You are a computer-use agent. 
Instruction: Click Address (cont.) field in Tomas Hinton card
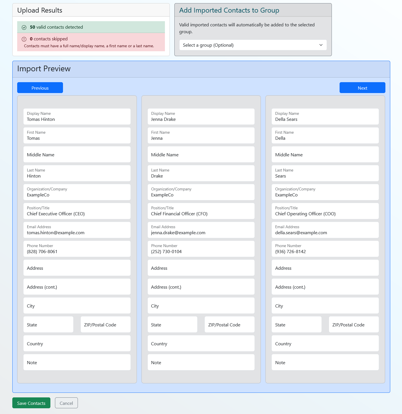point(77,287)
